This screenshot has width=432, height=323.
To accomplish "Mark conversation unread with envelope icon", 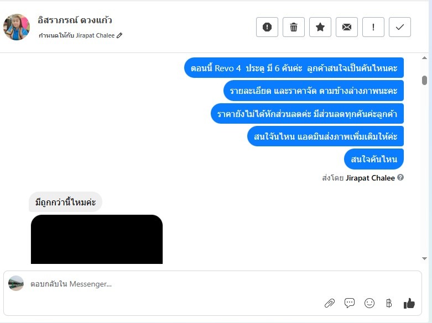I will pyautogui.click(x=347, y=27).
